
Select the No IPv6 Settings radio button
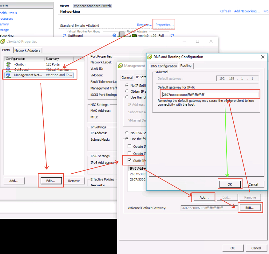tap(127, 133)
